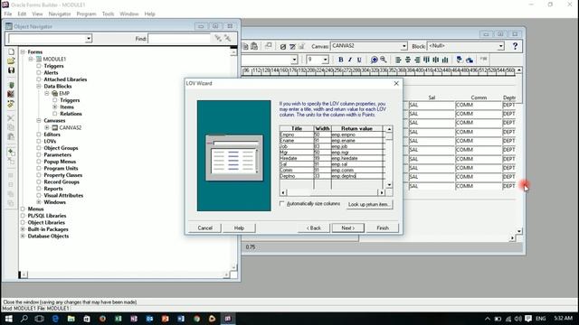579x325 pixels.
Task: Open the Edit menu
Action: (22, 14)
